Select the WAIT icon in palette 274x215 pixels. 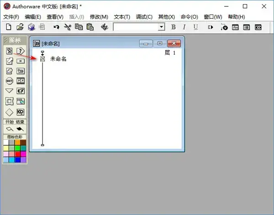[x=9, y=81]
